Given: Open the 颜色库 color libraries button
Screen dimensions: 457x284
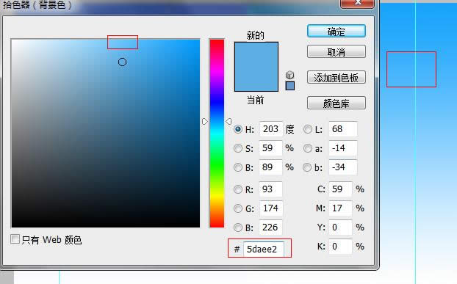Looking at the screenshot, I should [337, 103].
